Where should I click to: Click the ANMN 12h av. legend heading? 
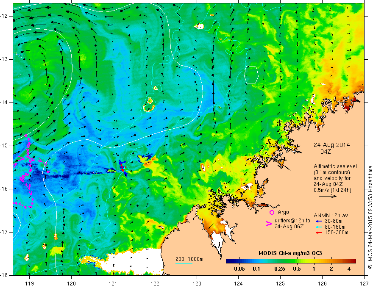331,216
